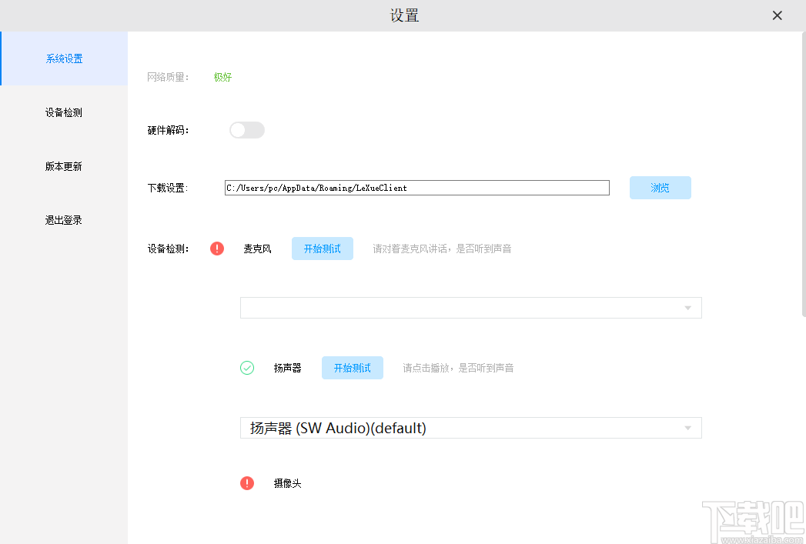This screenshot has height=544, width=806.
Task: Open the 版本更新 section
Action: coord(63,165)
